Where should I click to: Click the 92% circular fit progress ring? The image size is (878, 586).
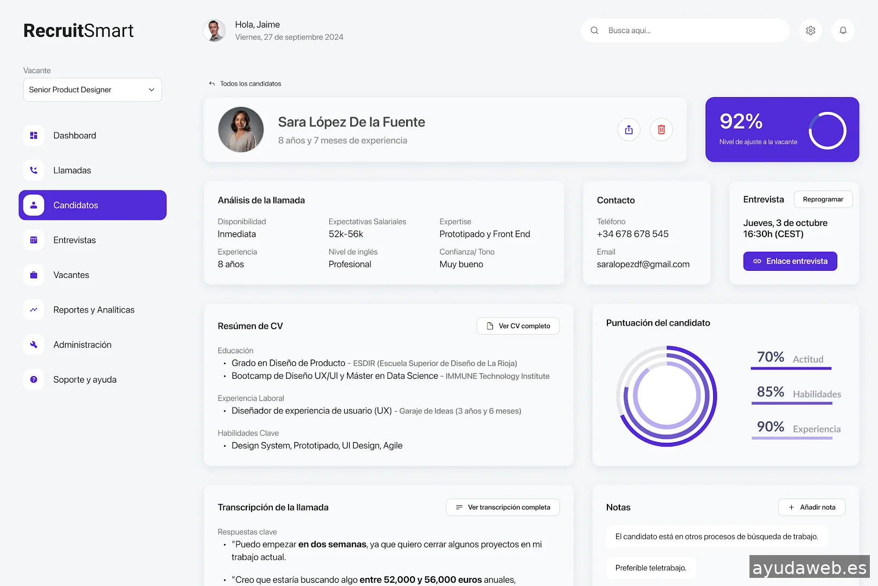click(x=827, y=130)
